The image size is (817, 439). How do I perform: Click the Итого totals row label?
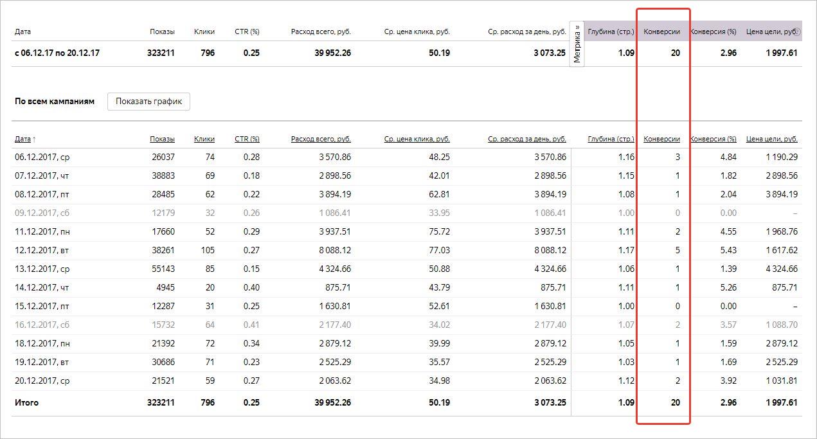pos(26,403)
